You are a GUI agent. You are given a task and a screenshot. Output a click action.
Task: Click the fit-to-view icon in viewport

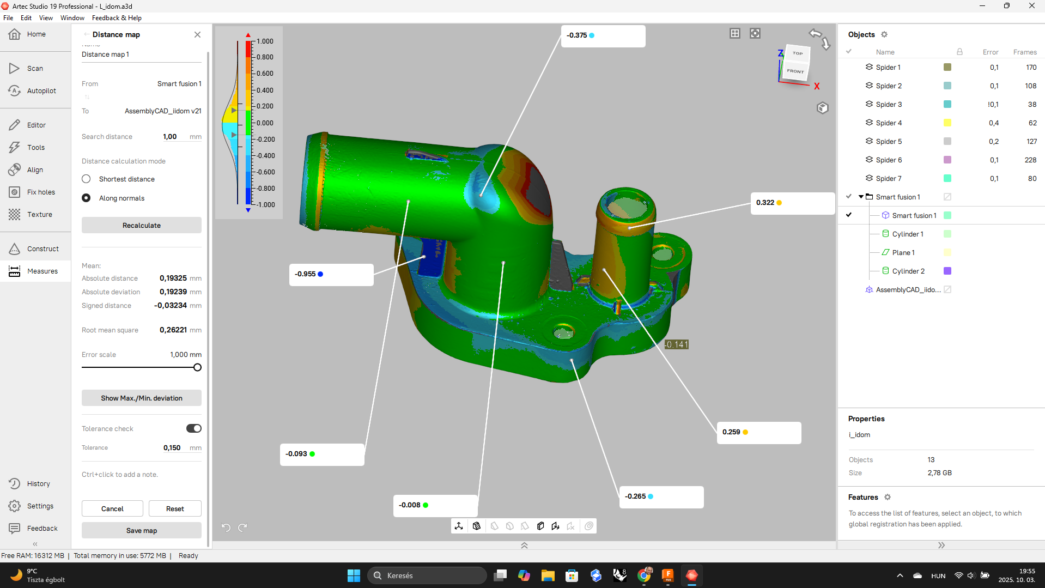[755, 34]
